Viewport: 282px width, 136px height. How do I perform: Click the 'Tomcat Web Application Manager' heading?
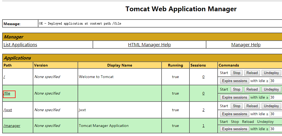pos(181,9)
